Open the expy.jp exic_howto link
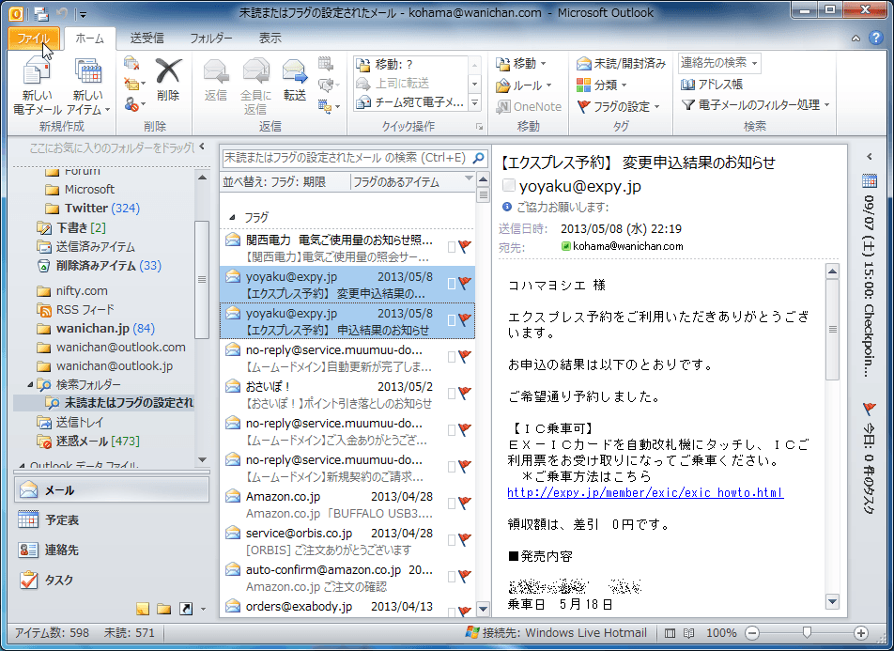 [645, 492]
